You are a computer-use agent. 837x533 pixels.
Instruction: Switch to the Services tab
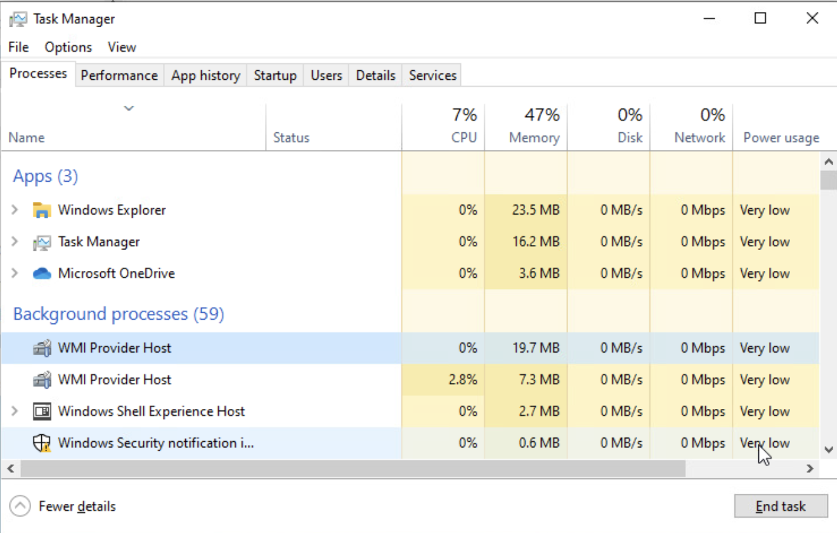432,75
